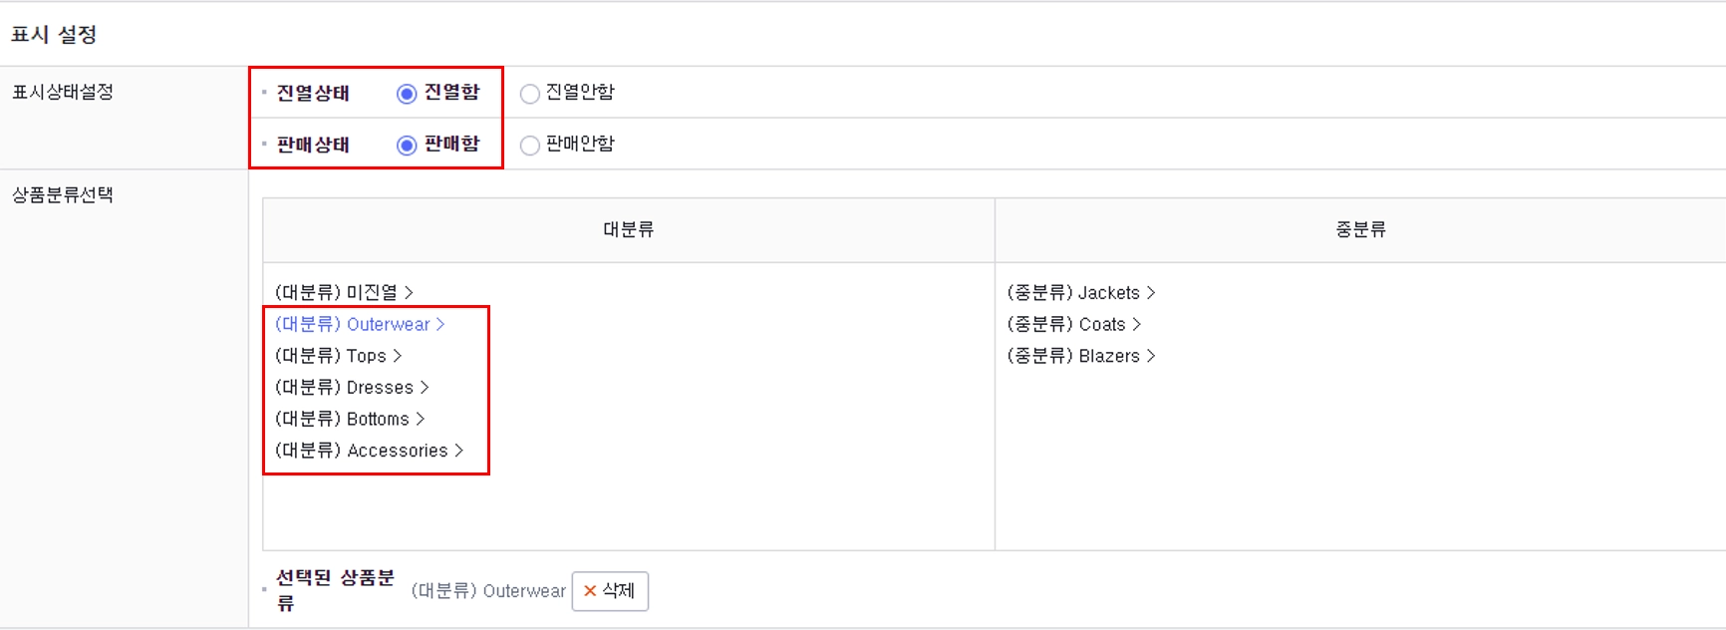1726x630 pixels.
Task: Click the 삭제 button for Outerwear
Action: point(610,591)
